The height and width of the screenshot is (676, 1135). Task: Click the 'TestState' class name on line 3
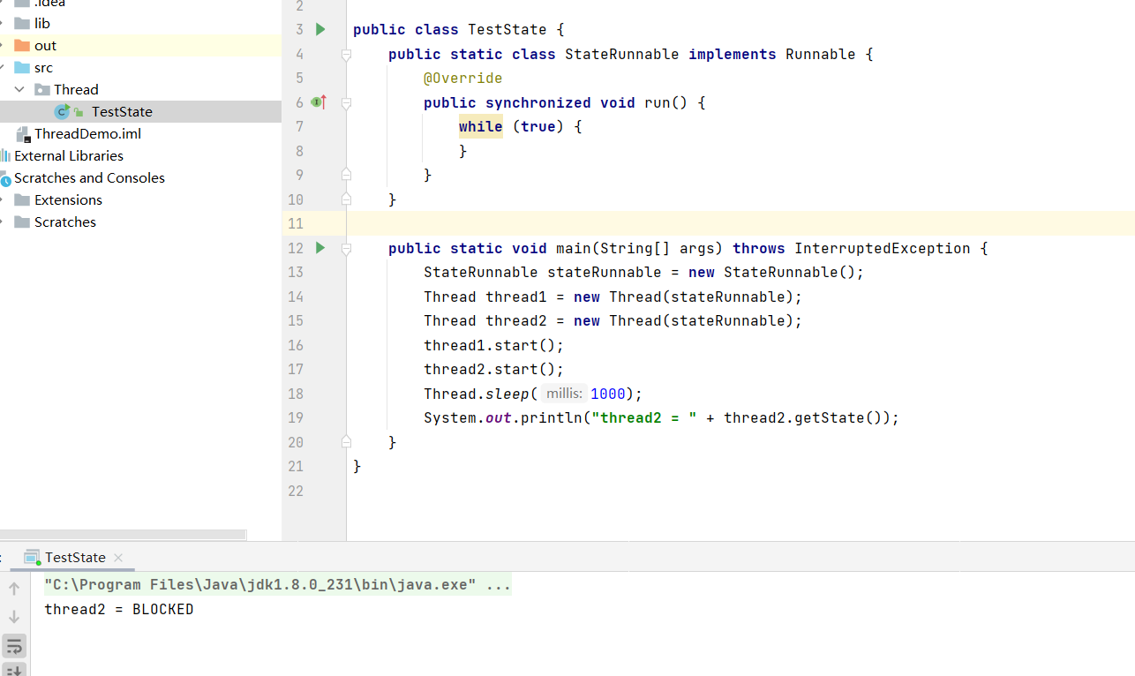pos(507,30)
